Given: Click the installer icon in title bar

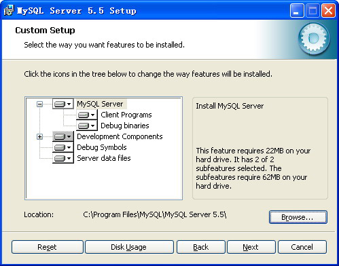Looking at the screenshot, I should click(x=9, y=10).
